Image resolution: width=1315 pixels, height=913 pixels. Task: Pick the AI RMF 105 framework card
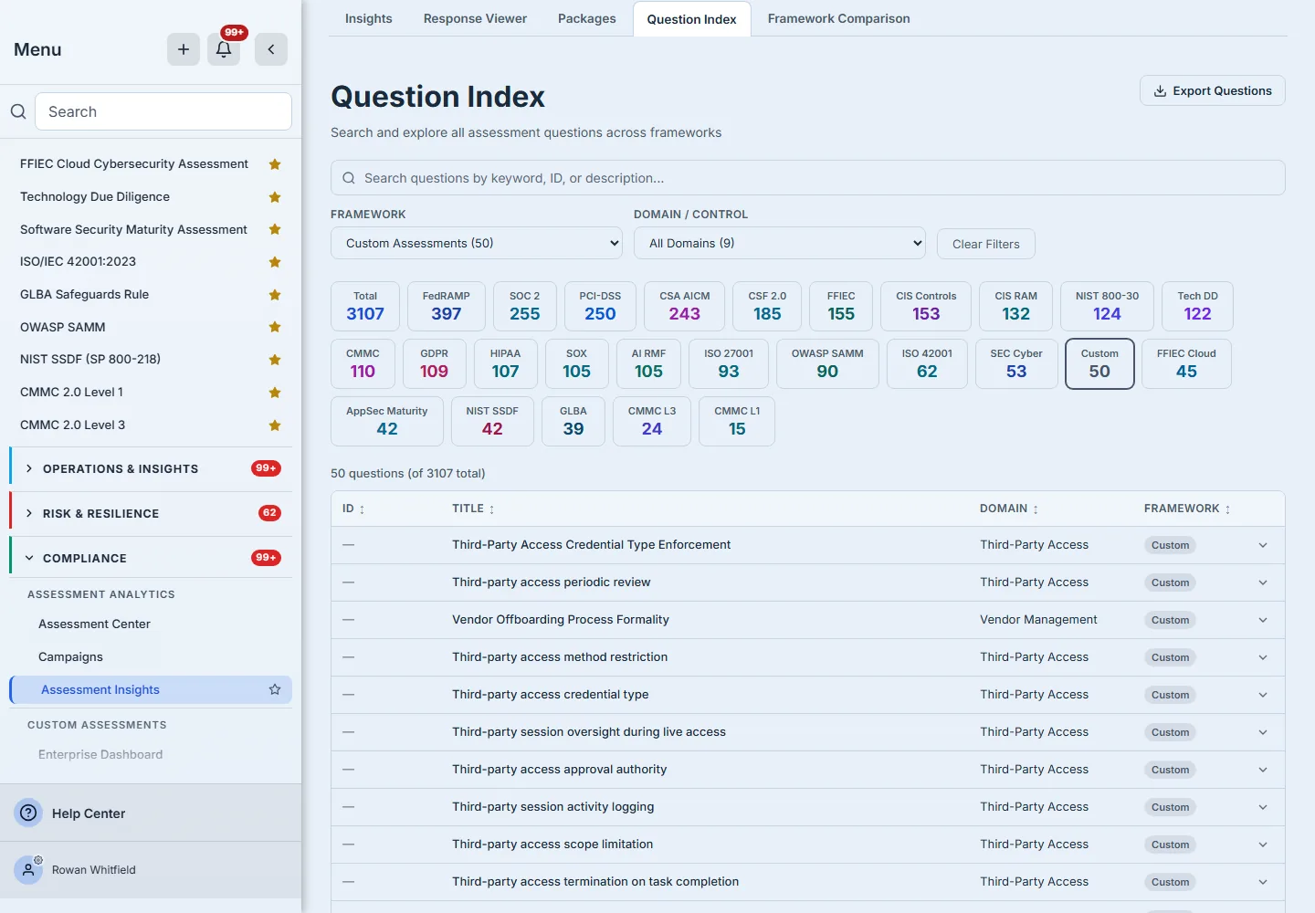coord(648,363)
